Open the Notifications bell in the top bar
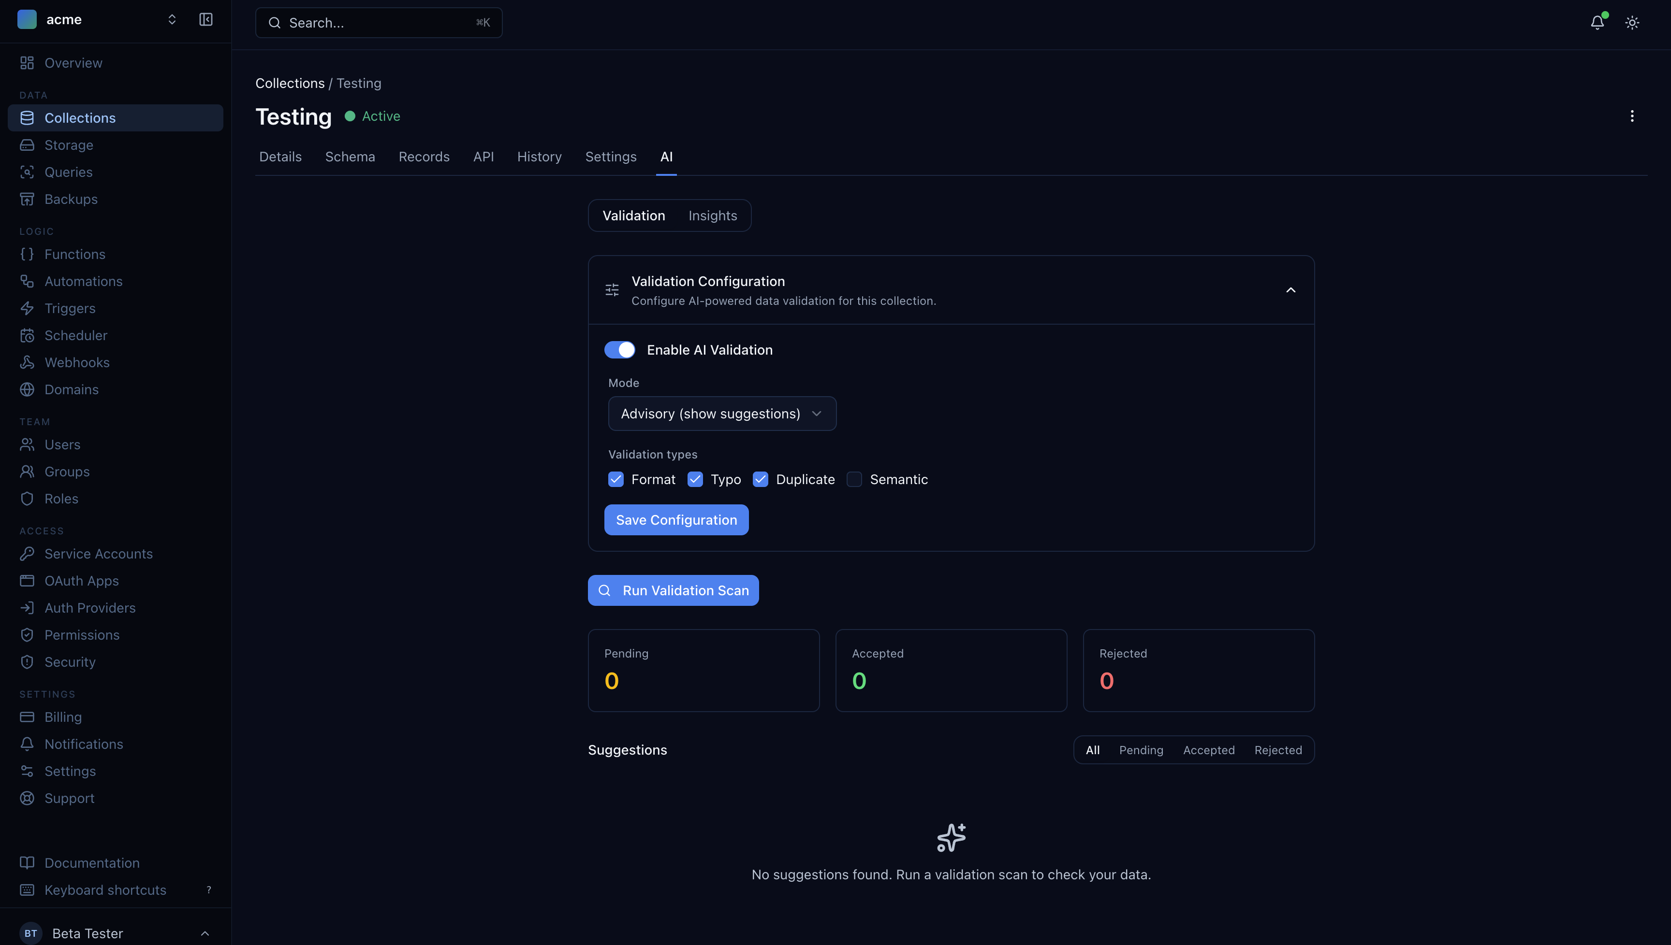 point(1597,22)
